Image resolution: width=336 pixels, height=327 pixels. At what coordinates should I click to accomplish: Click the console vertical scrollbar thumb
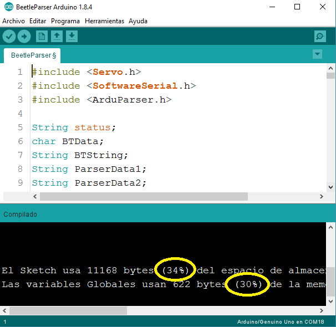330,282
